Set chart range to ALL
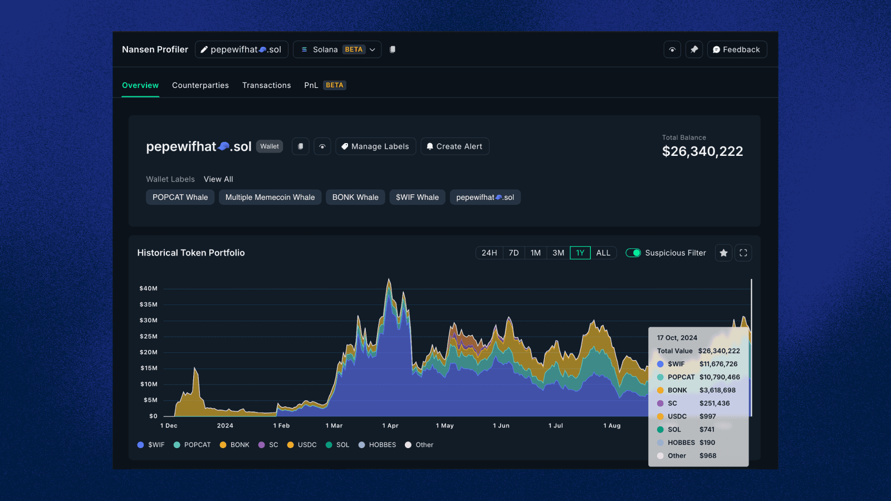This screenshot has height=501, width=891. (x=603, y=253)
